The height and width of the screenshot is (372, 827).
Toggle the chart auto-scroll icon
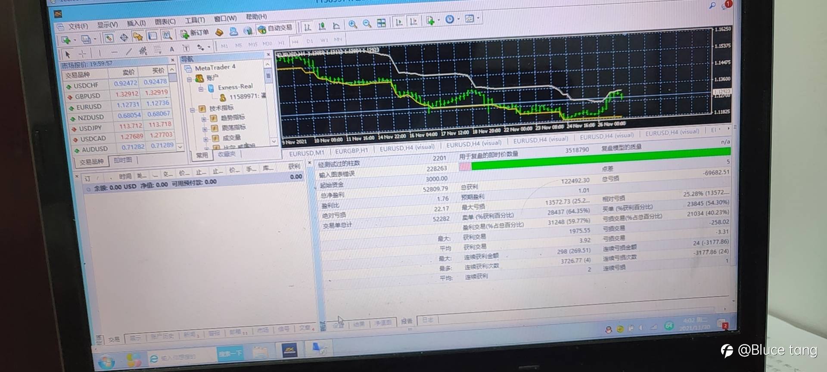[x=399, y=22]
